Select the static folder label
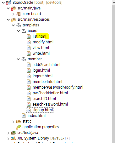 coord(27,121)
